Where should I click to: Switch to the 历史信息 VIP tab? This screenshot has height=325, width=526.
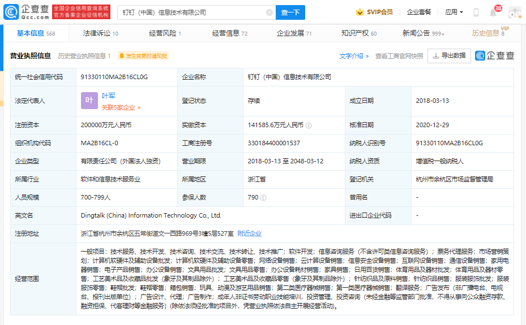pos(489,33)
